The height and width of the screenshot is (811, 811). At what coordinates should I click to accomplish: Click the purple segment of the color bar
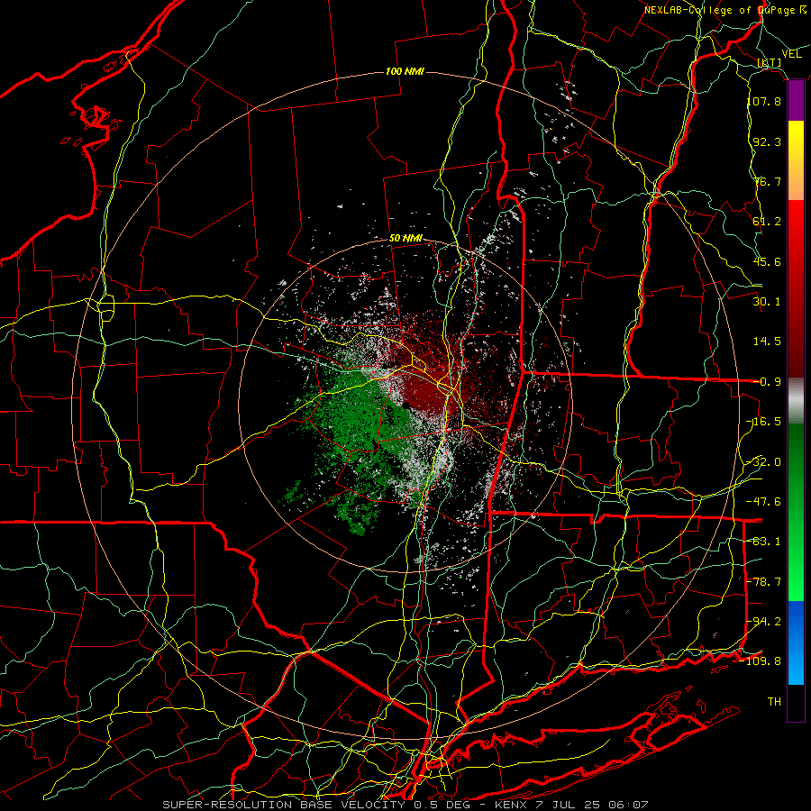(x=796, y=101)
